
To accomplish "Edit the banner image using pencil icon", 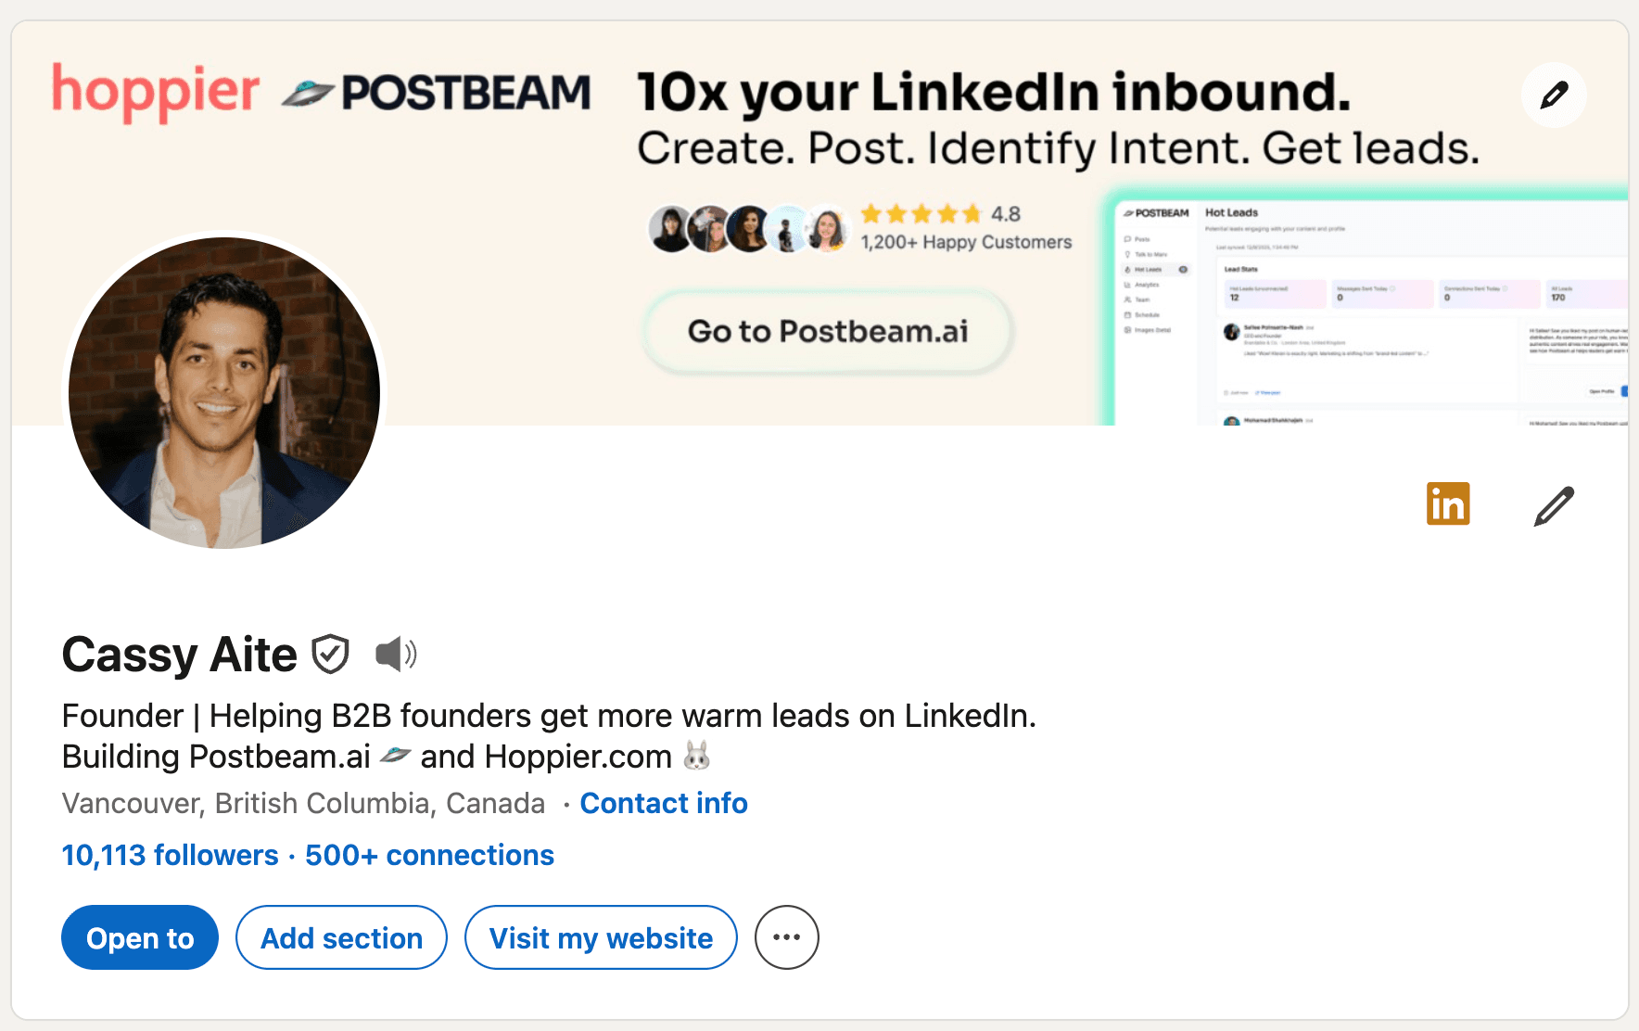I will [x=1554, y=95].
